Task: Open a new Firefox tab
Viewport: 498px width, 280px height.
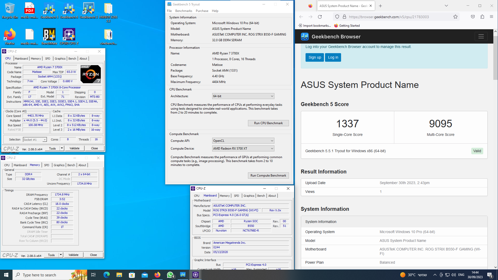Action: tap(380, 6)
